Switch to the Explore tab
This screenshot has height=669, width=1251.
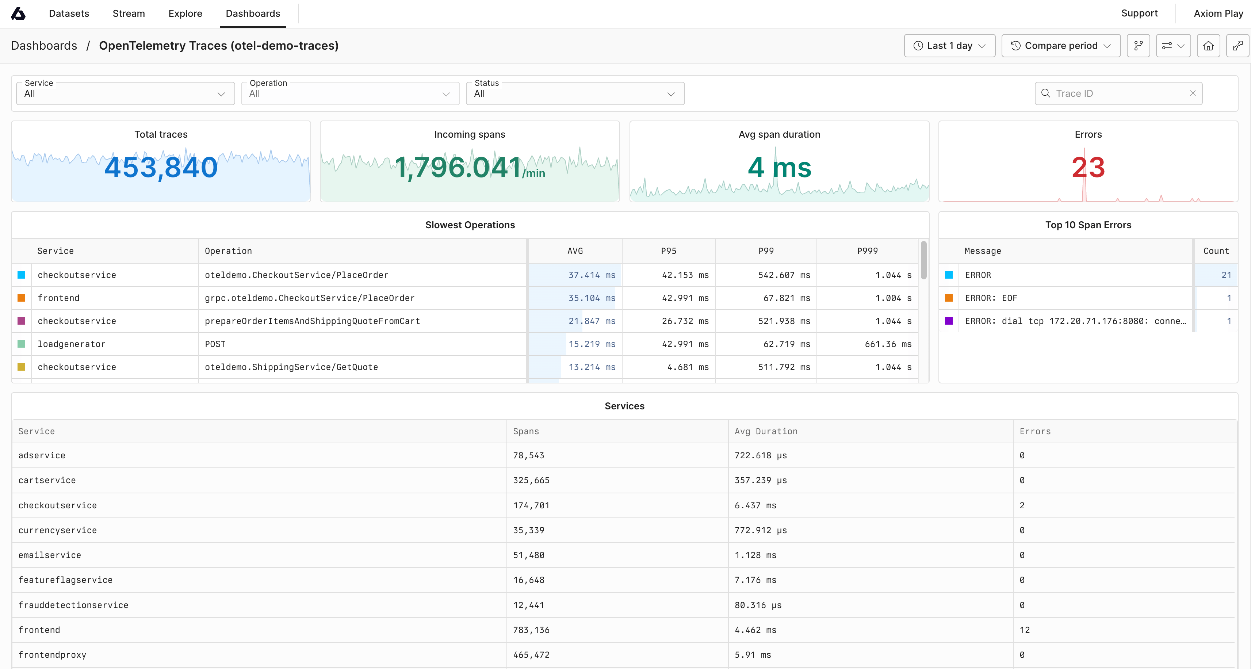coord(185,14)
